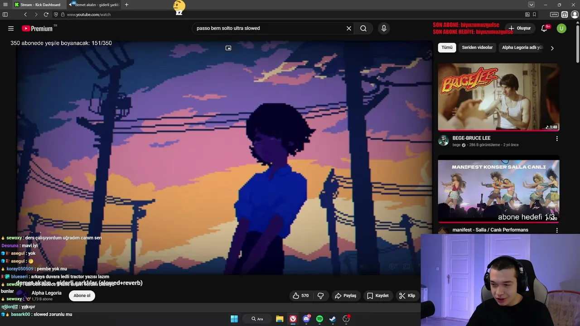The image size is (580, 326).
Task: Open the Oluştur create button
Action: tap(519, 28)
